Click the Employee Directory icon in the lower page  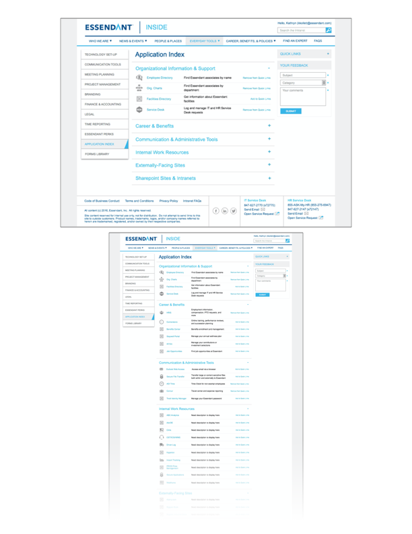coord(162,272)
